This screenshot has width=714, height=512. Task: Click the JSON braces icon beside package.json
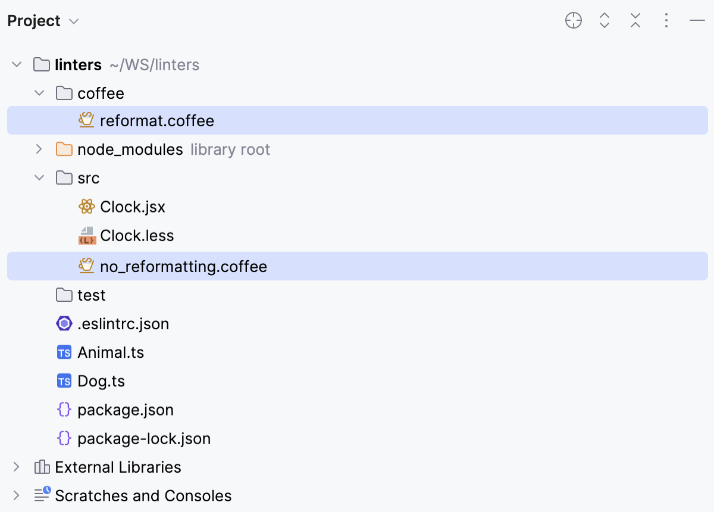(x=64, y=410)
